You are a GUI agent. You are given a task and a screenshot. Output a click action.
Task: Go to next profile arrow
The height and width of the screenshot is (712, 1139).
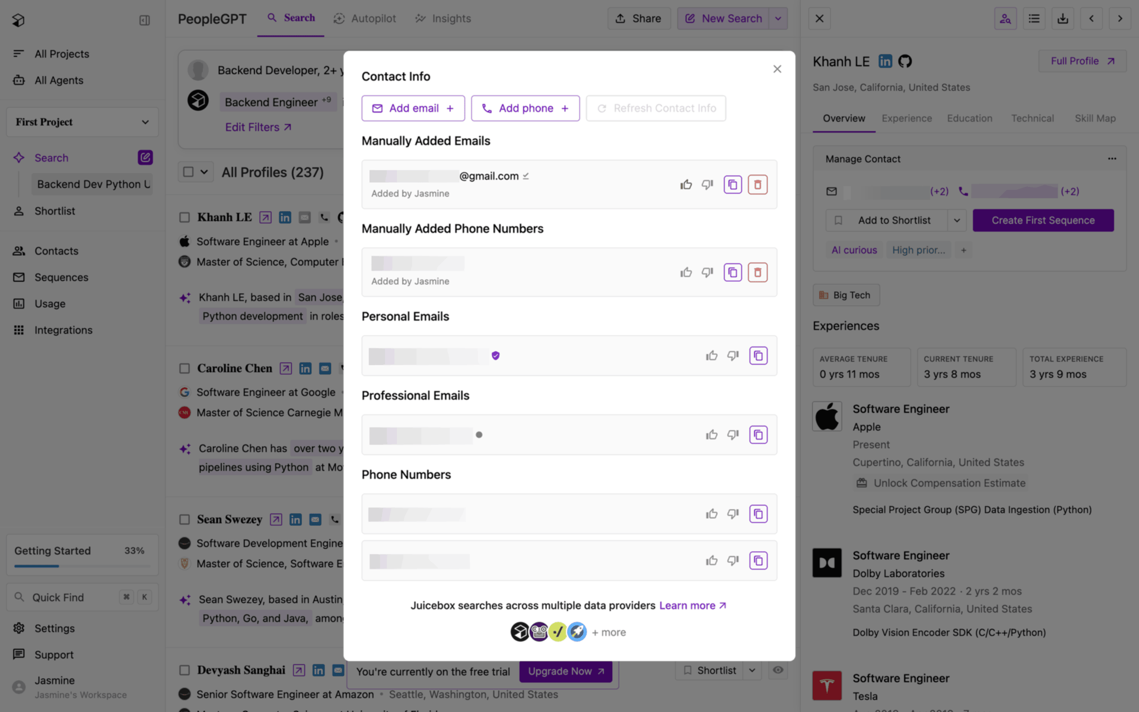(1120, 18)
